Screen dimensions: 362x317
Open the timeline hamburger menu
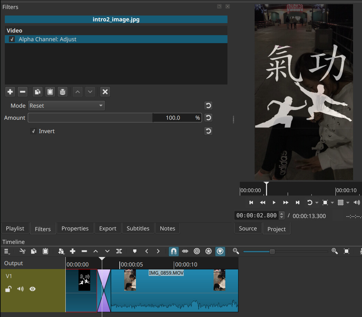coord(7,251)
